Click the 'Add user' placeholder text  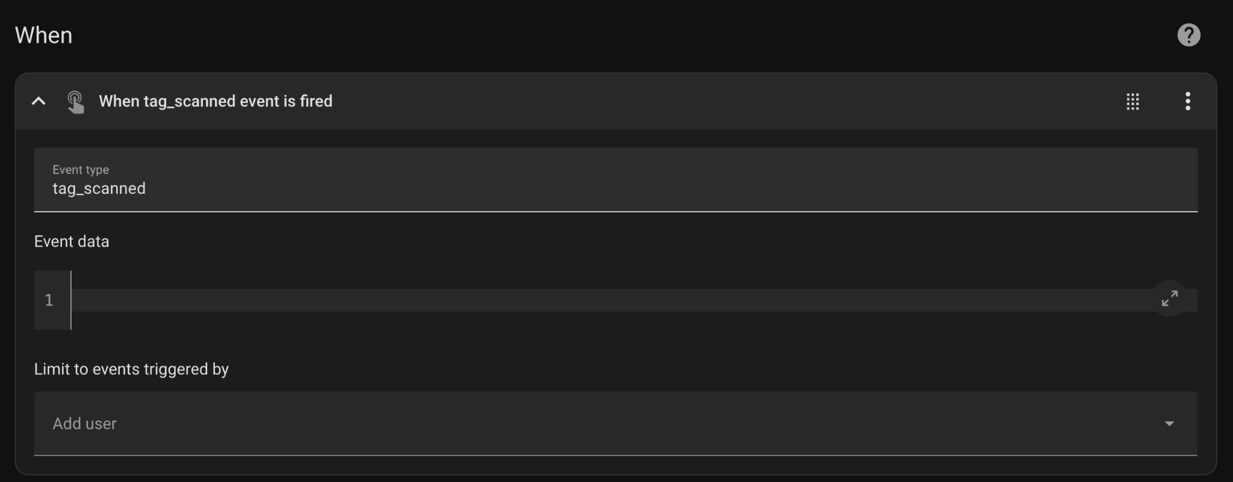coord(85,424)
